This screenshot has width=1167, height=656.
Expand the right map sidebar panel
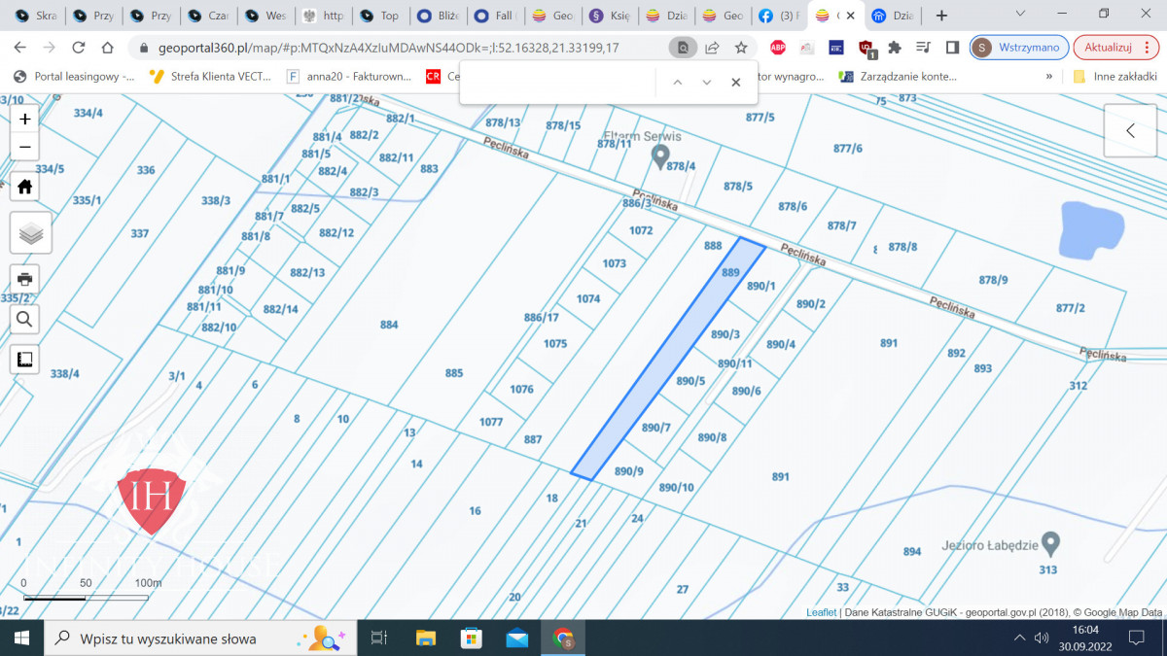pos(1130,130)
